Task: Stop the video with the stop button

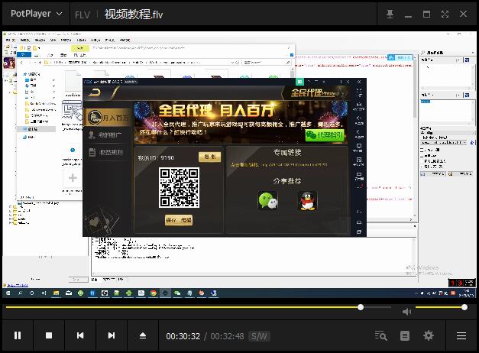Action: (x=49, y=335)
